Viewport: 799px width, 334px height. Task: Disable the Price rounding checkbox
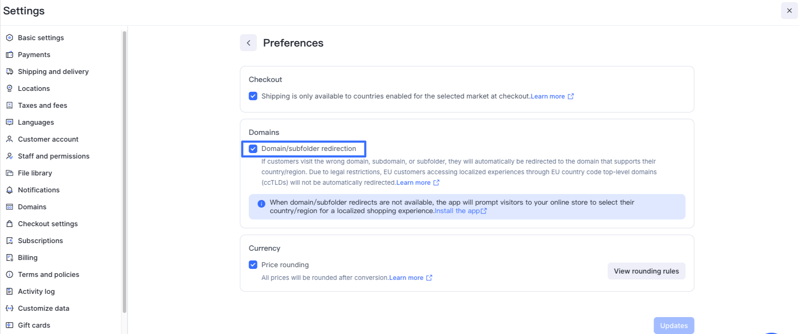[x=253, y=265]
